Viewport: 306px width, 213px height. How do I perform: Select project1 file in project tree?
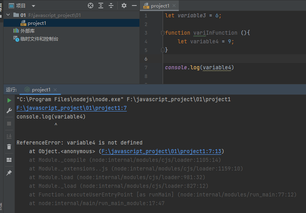point(71,23)
